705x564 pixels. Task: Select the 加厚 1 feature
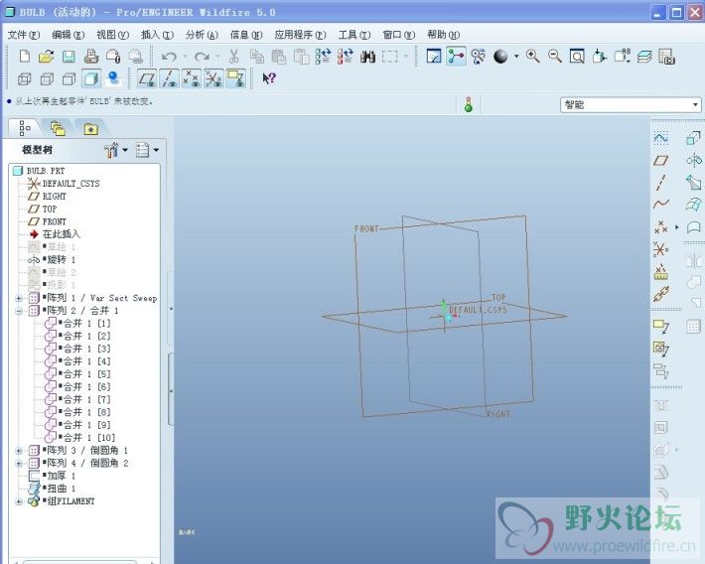(x=62, y=476)
